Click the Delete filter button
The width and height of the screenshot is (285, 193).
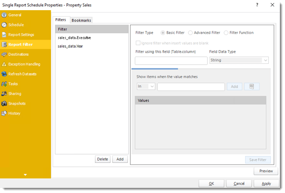pos(103,159)
